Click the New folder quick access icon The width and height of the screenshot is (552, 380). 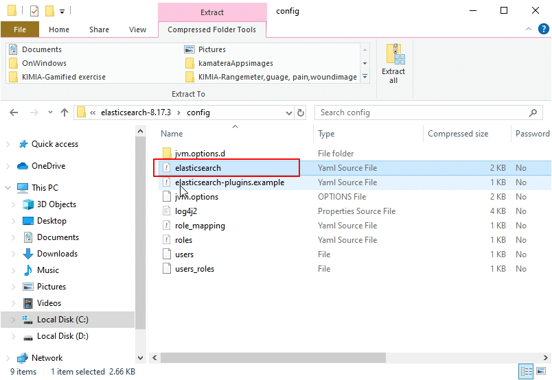click(49, 11)
